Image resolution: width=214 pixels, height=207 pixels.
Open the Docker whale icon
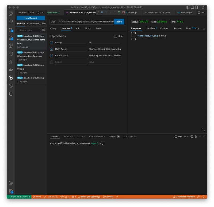11,70
